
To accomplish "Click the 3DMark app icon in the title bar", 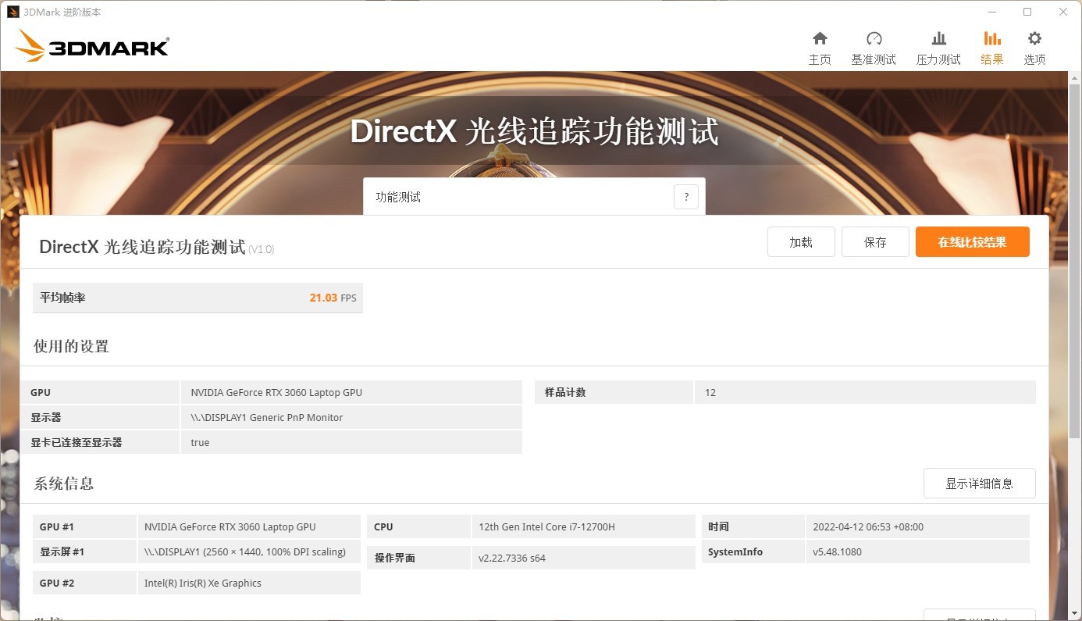I will click(12, 12).
